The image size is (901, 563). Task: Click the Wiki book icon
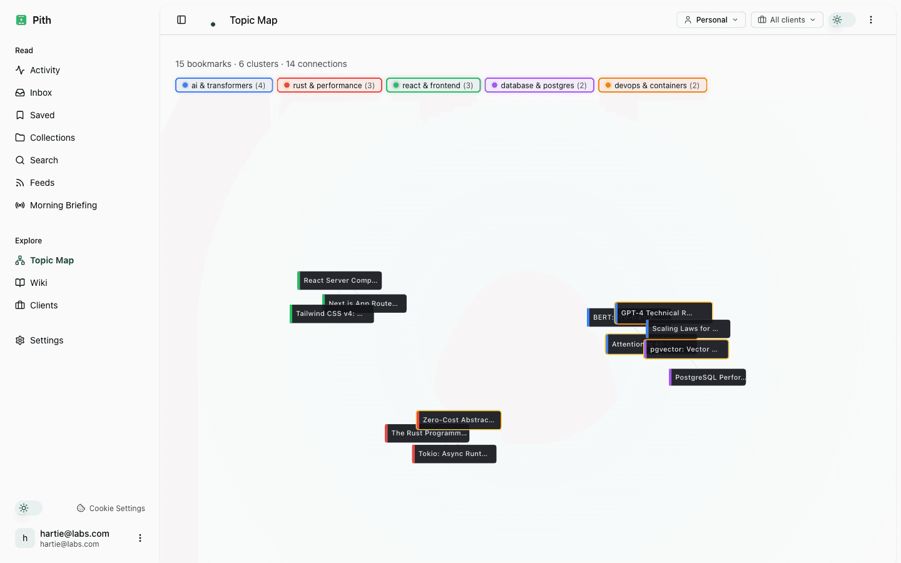[x=20, y=283]
